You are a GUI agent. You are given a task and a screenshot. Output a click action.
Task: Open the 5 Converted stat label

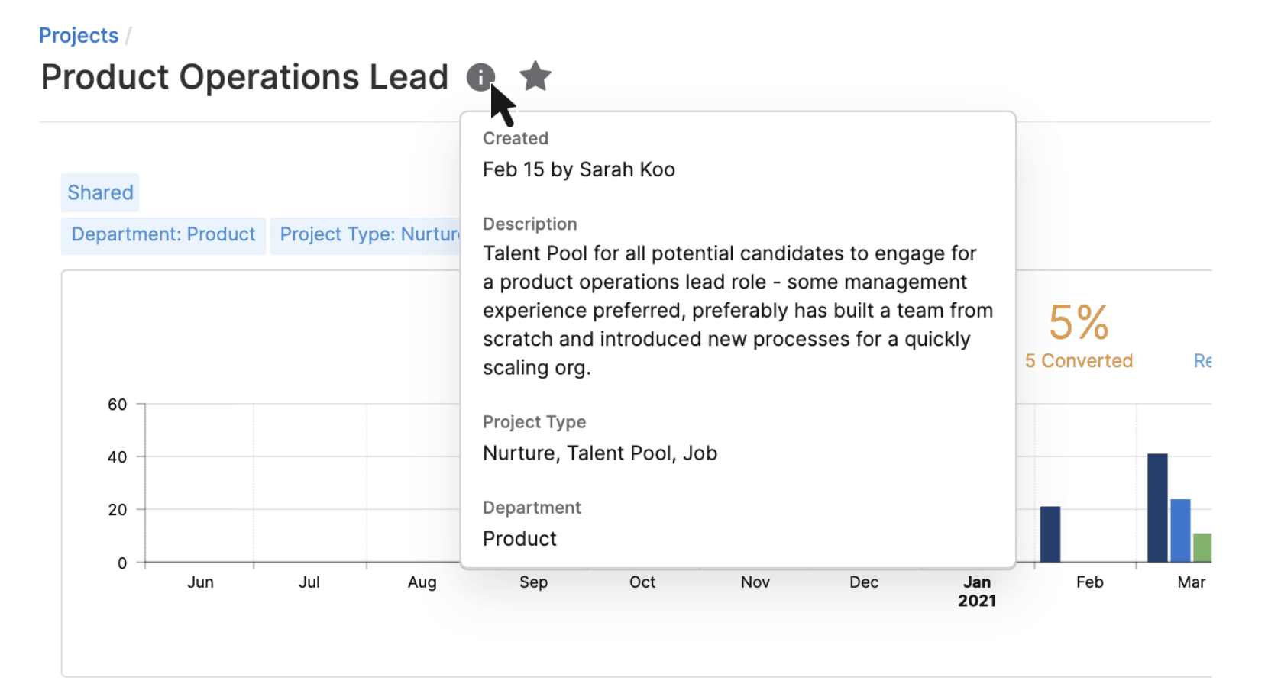point(1079,361)
